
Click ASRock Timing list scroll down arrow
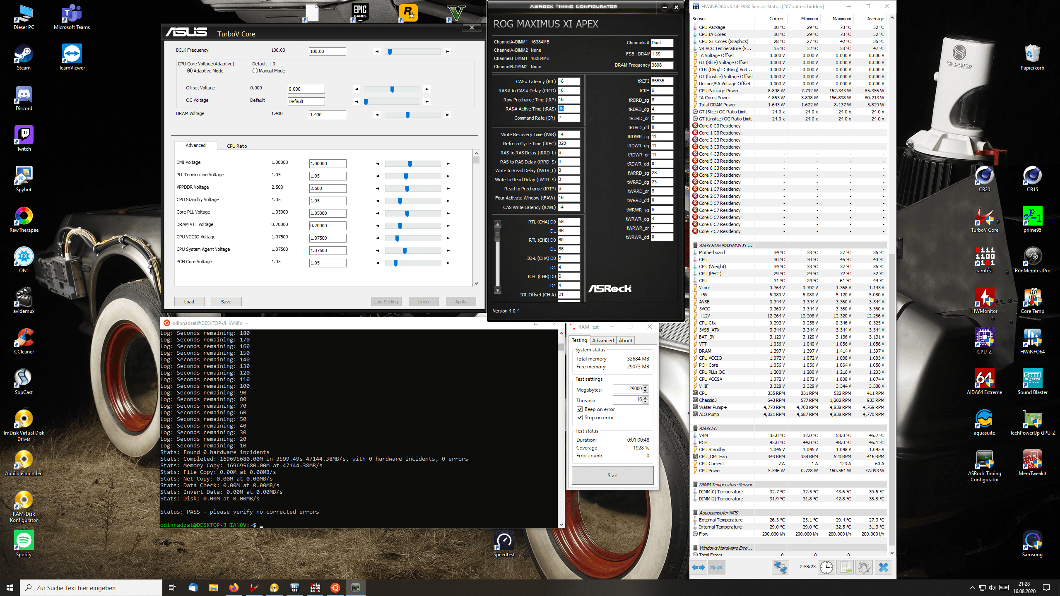tap(498, 291)
